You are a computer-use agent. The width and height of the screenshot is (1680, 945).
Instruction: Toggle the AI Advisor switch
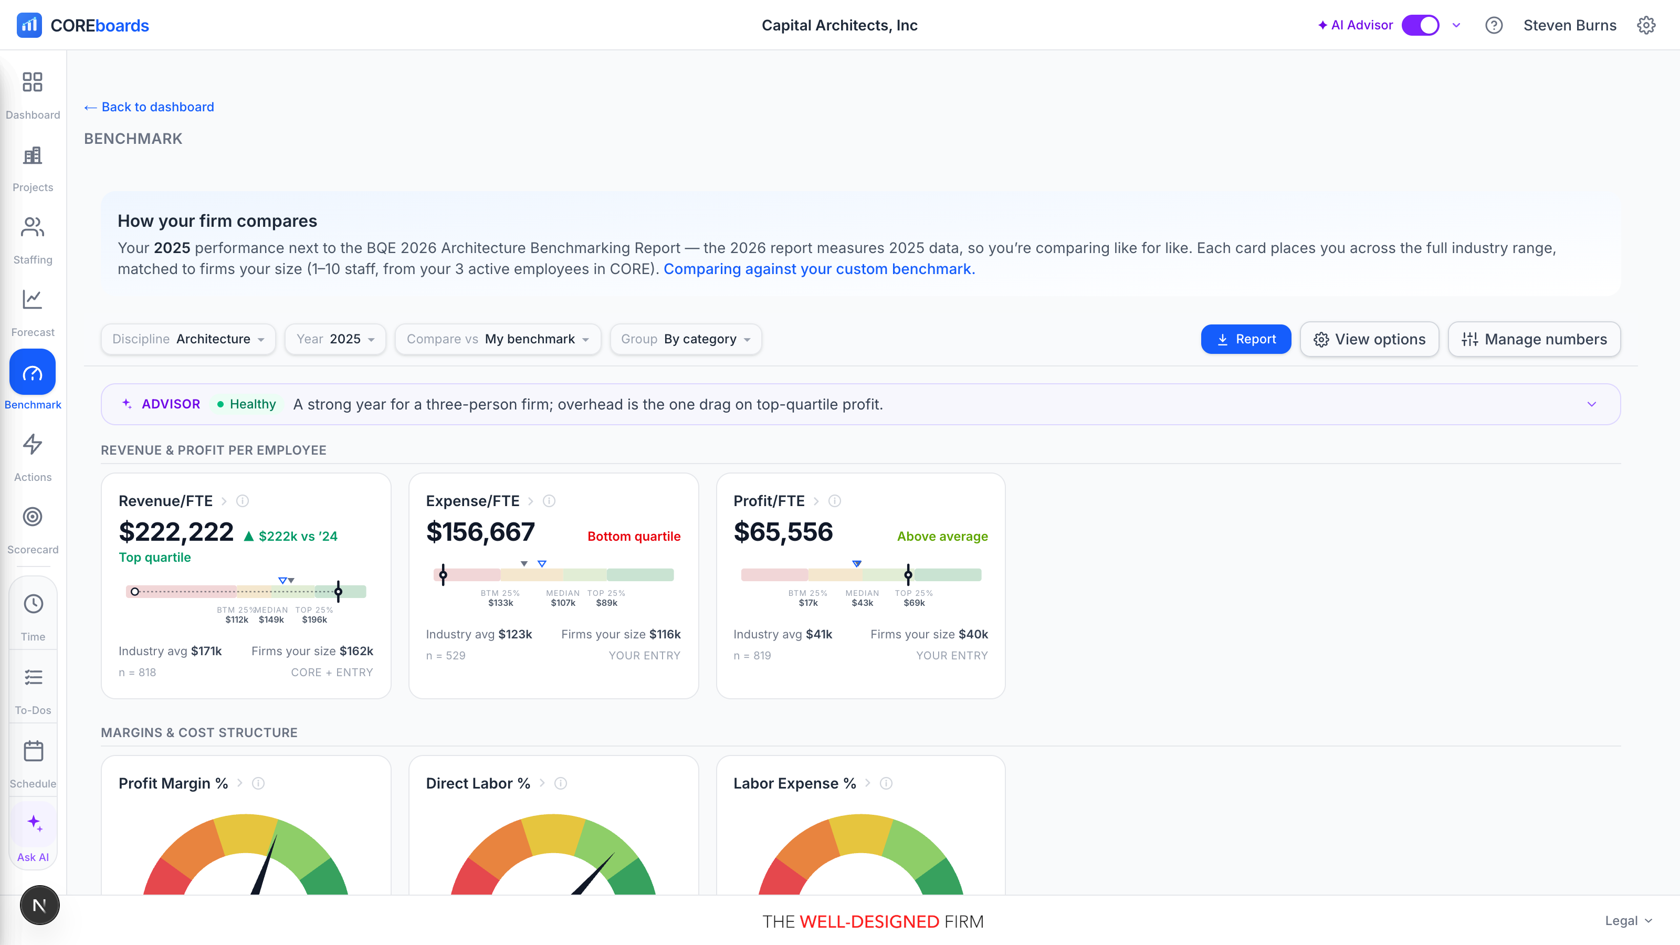point(1421,25)
